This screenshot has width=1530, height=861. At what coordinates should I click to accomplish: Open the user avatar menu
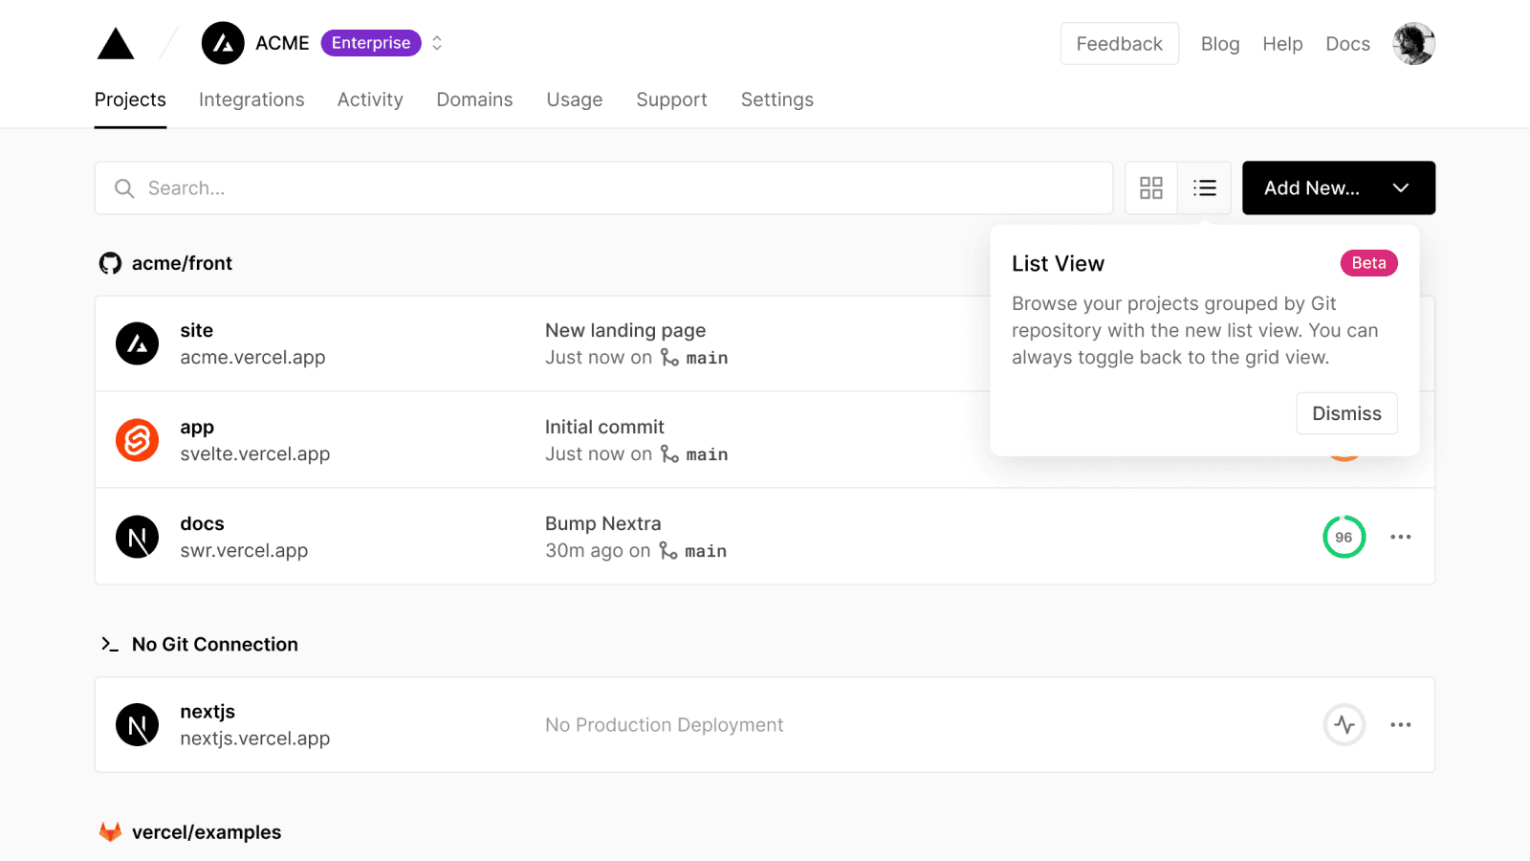tap(1413, 44)
